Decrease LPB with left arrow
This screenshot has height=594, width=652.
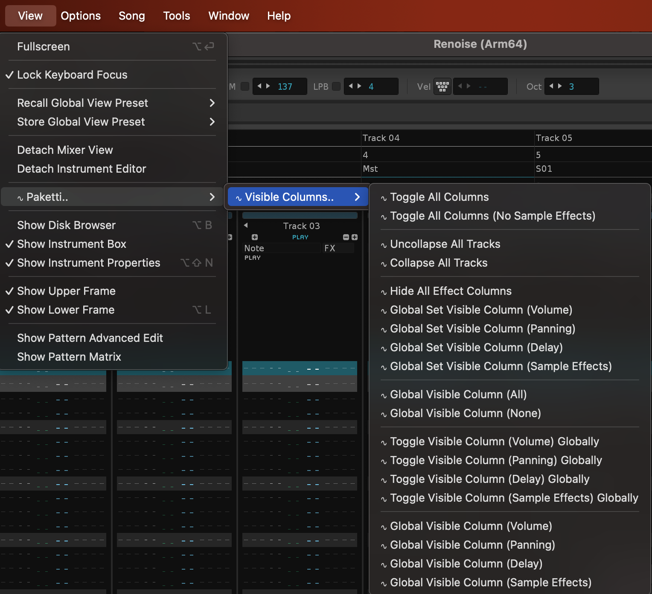(350, 86)
